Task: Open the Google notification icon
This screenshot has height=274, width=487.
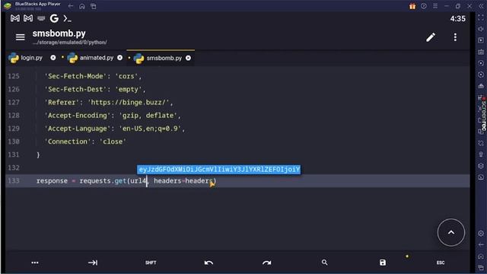Action: [54, 18]
